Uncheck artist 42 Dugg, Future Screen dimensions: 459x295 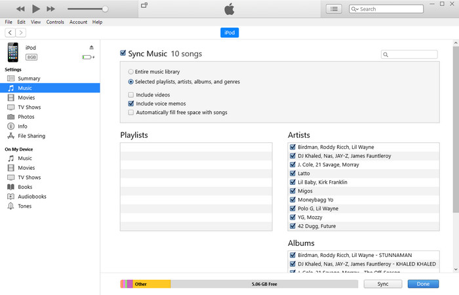pyautogui.click(x=292, y=226)
